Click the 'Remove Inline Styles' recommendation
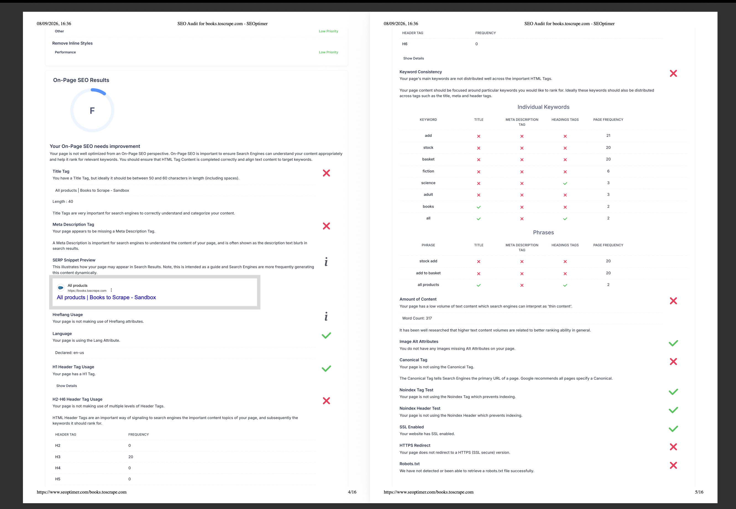Viewport: 736px width, 509px height. click(72, 43)
